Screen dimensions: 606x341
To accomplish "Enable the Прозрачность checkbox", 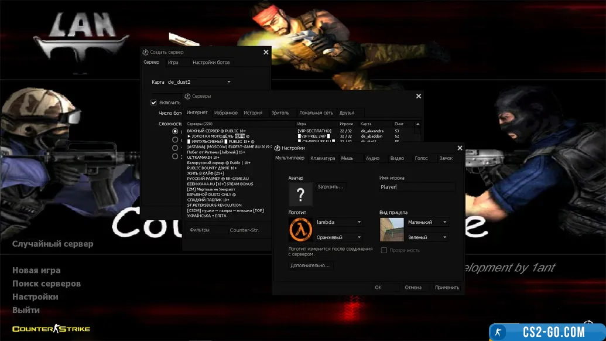I will point(384,250).
